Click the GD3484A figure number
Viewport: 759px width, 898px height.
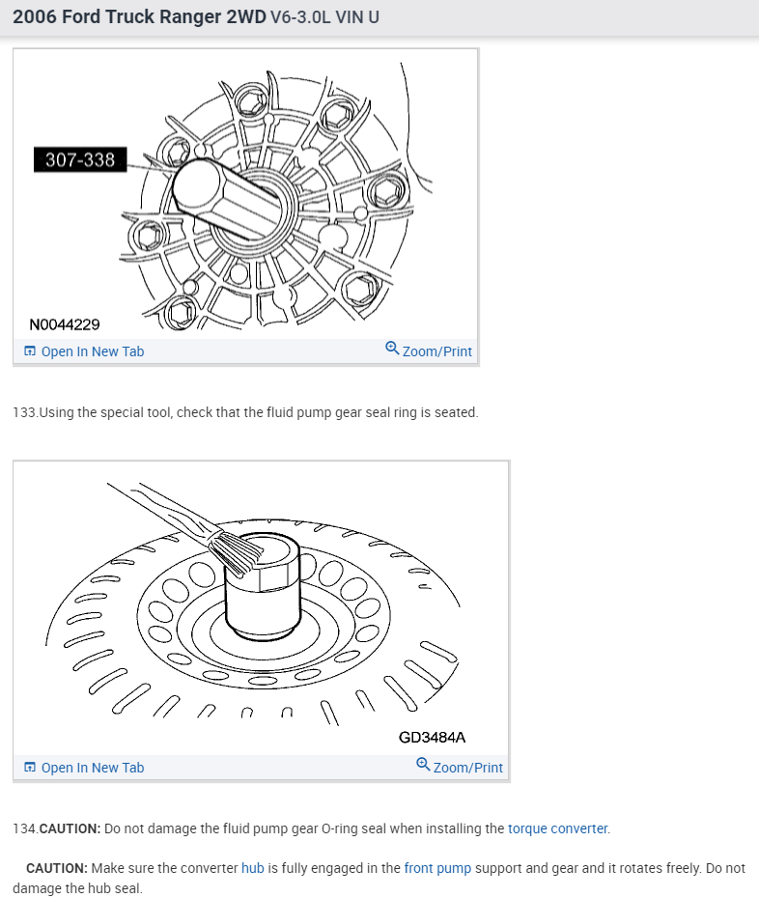click(x=432, y=737)
